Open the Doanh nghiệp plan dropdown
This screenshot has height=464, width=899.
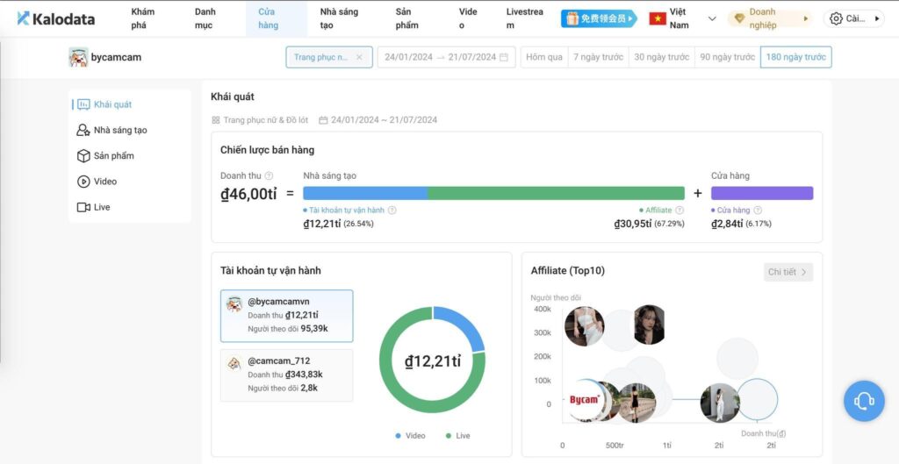coord(771,18)
